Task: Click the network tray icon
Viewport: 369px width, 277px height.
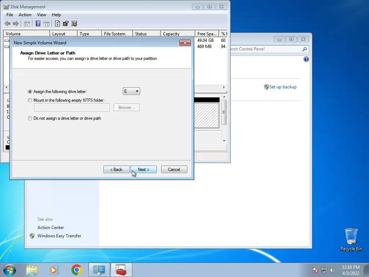Action: [x=324, y=270]
